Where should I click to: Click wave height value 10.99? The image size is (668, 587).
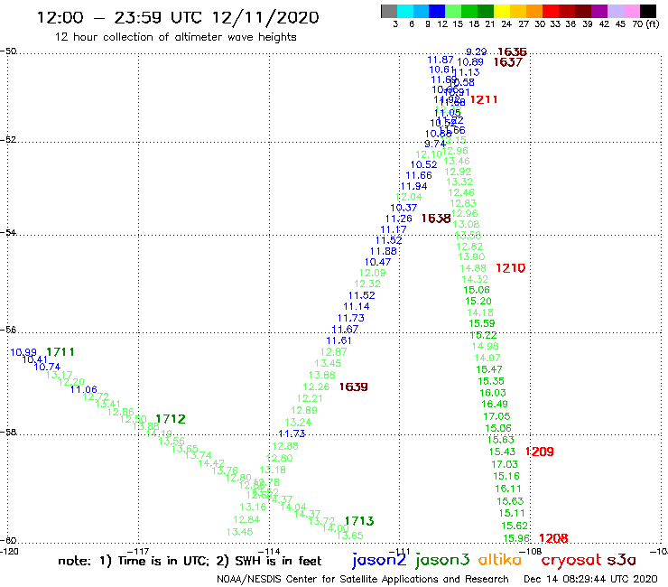click(23, 352)
